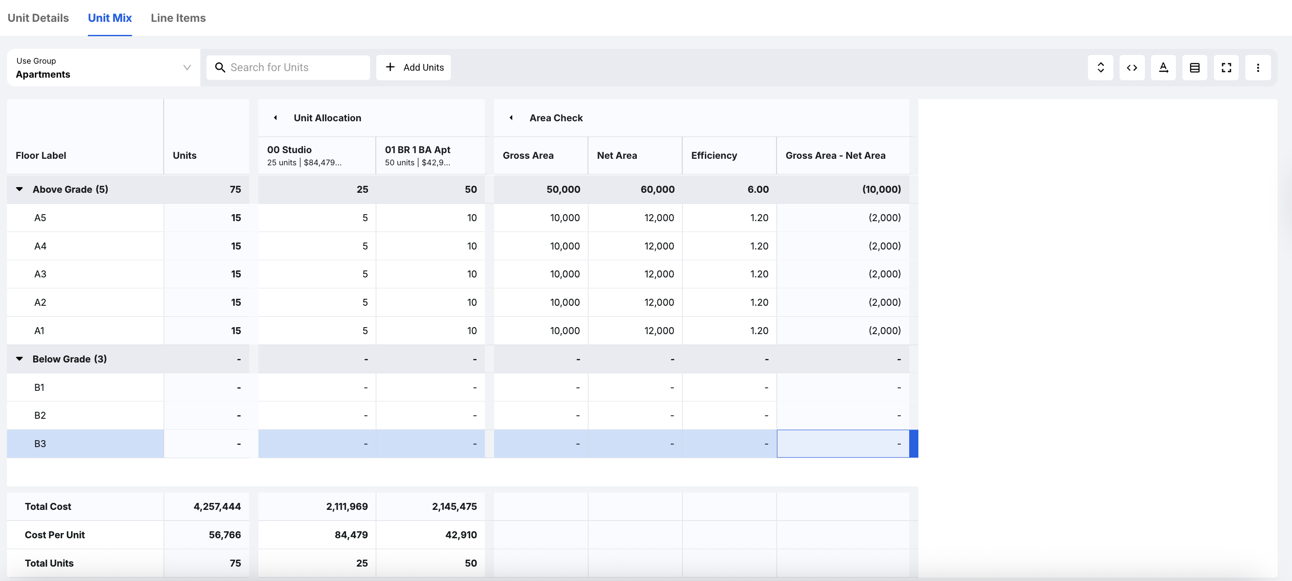
Task: Click the plus icon beside Add Units
Action: pos(390,67)
